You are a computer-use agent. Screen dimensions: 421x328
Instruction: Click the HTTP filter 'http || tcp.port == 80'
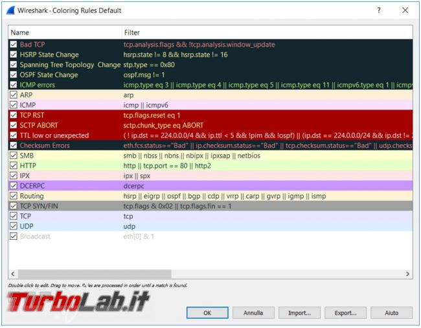[x=167, y=166]
